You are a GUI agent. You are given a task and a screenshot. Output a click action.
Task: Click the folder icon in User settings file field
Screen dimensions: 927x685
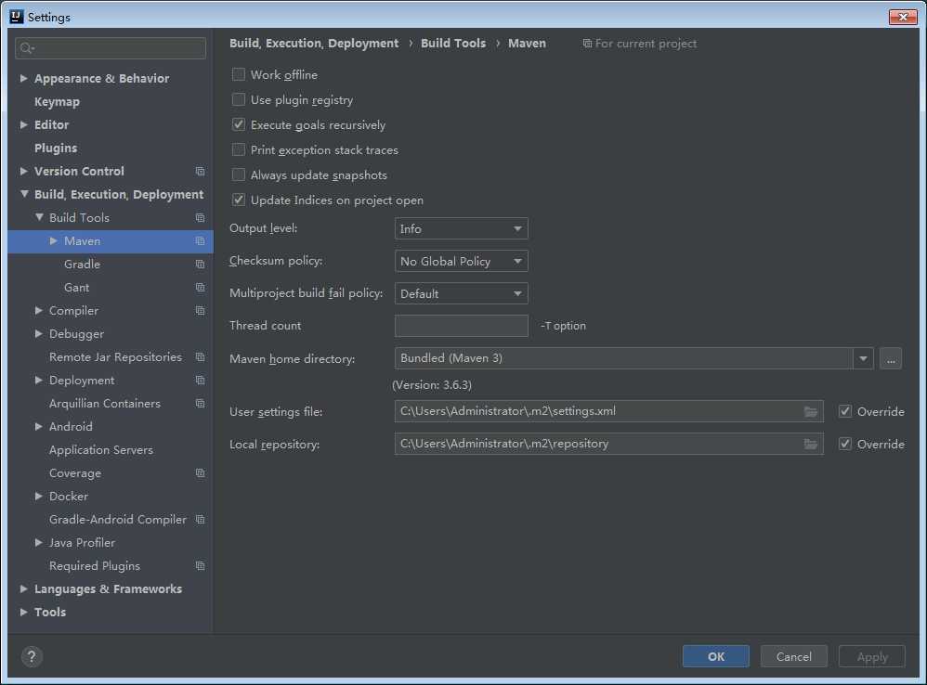coord(811,411)
